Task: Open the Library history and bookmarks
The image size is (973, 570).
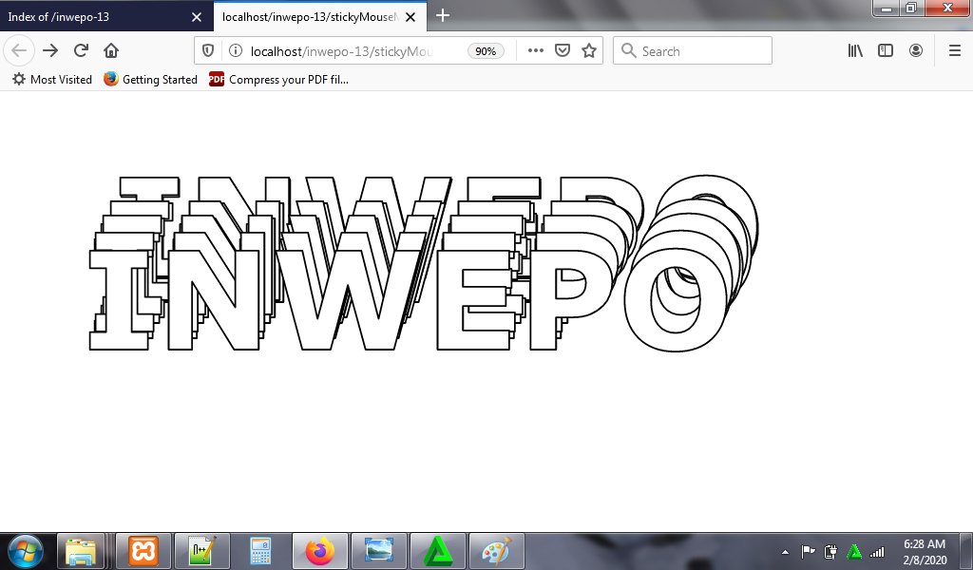Action: click(x=855, y=51)
